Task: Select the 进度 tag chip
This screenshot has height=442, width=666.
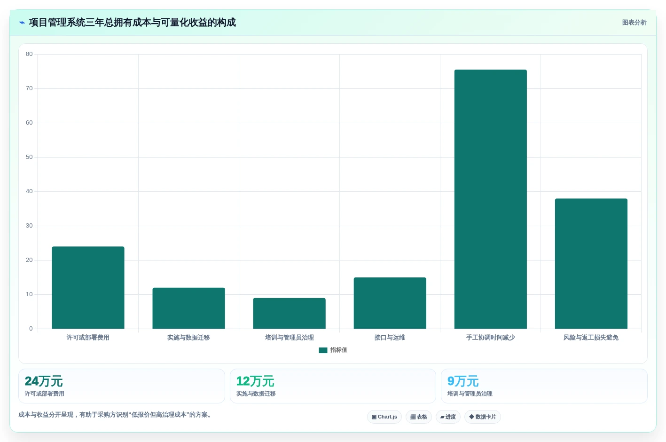Action: [448, 417]
